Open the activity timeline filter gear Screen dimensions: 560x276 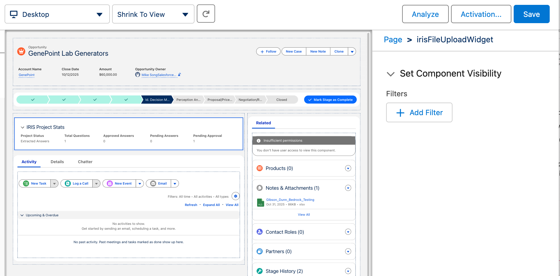point(236,196)
